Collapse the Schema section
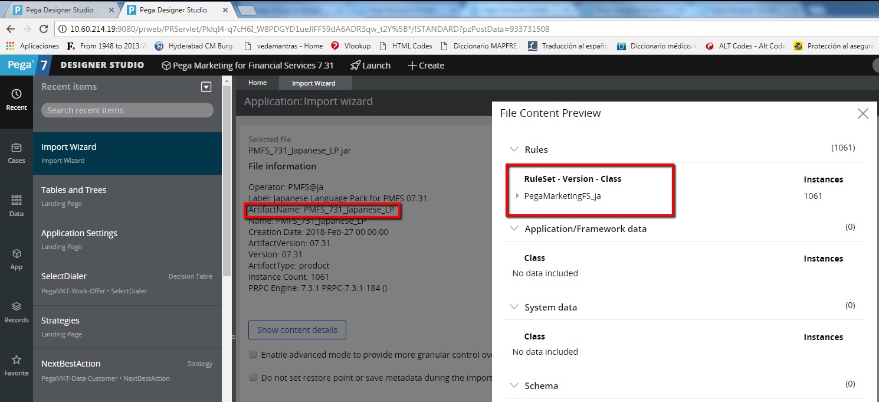This screenshot has width=879, height=402. 514,386
